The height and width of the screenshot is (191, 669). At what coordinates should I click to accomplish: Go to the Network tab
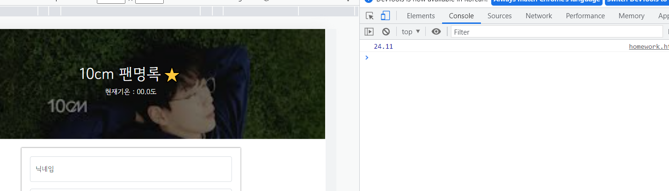(x=538, y=16)
